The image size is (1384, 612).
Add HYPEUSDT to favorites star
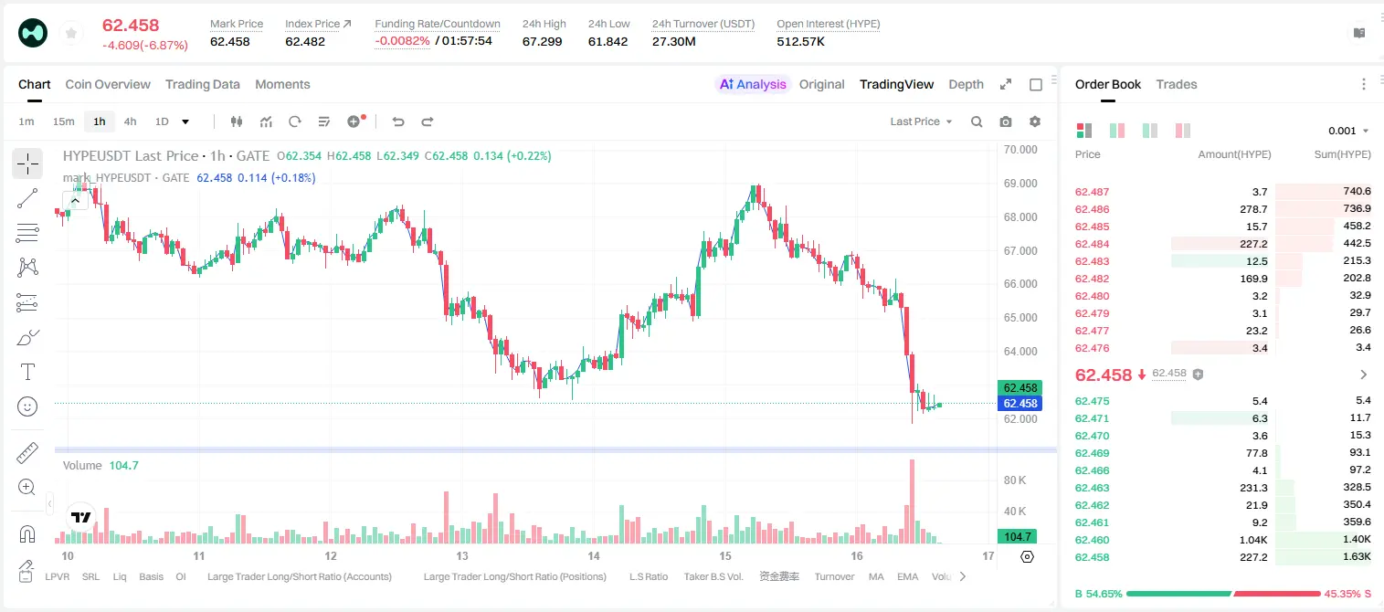pyautogui.click(x=70, y=33)
